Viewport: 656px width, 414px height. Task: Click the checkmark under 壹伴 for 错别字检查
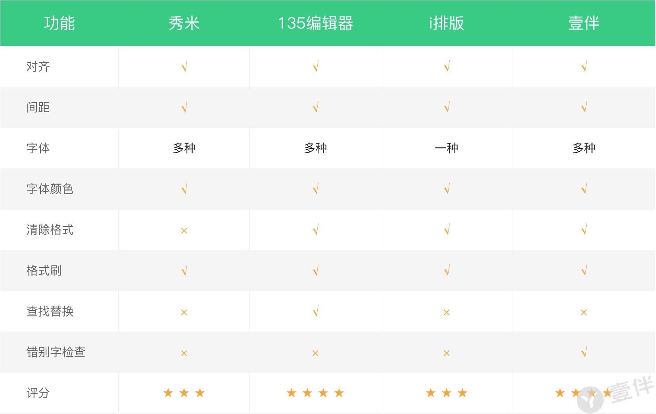[583, 352]
